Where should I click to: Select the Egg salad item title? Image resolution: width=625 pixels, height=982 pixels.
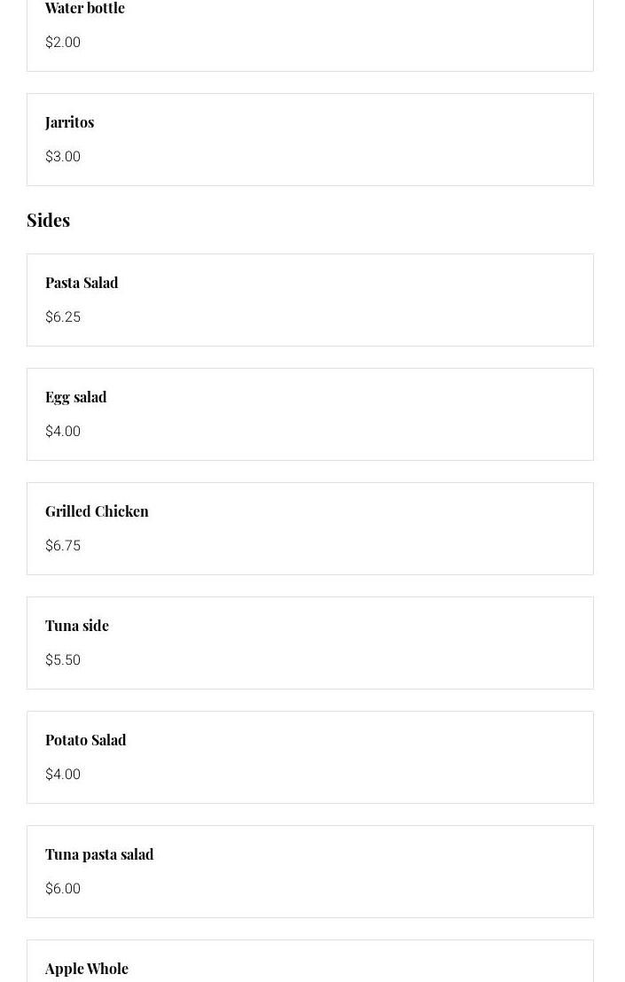coord(76,397)
